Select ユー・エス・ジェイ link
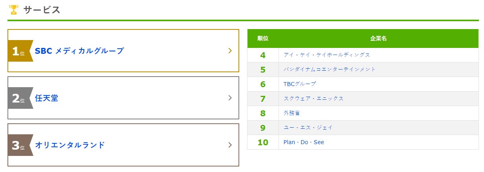 coord(308,128)
